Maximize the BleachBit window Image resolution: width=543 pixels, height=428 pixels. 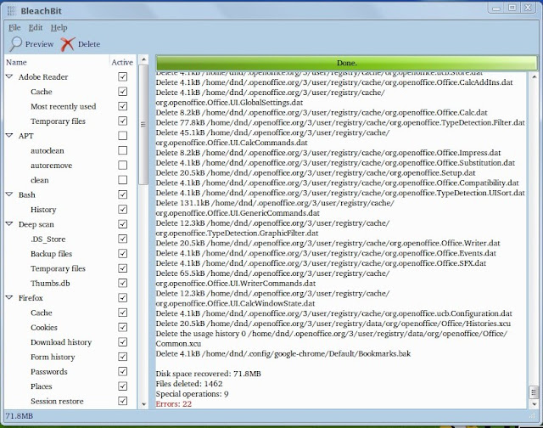pos(512,8)
